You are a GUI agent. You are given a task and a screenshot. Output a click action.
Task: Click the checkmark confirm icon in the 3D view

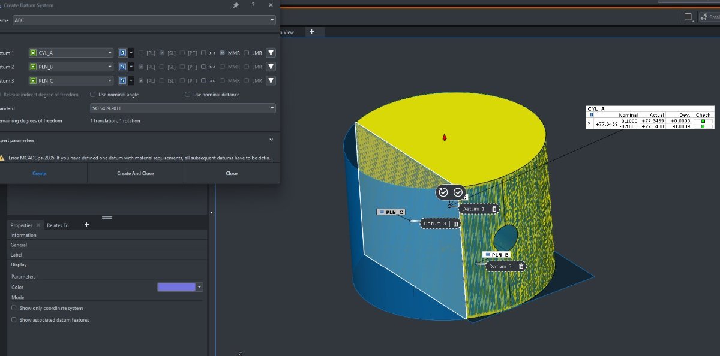tap(458, 192)
